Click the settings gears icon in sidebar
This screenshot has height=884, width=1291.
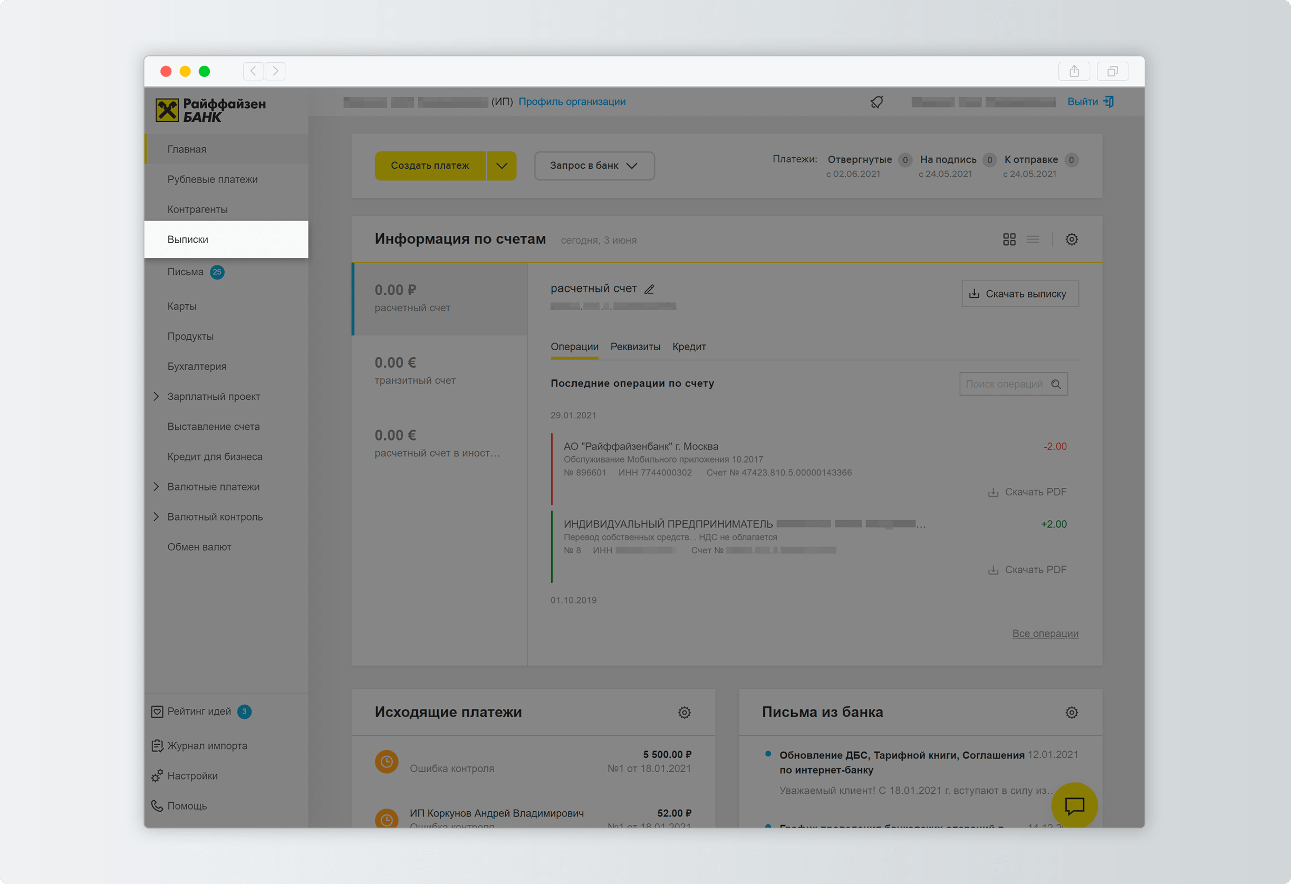(x=157, y=776)
